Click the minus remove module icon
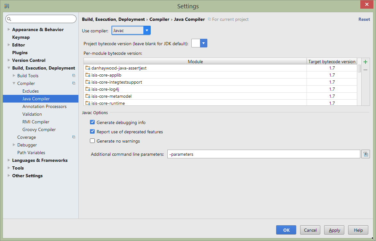This screenshot has height=241, width=376. 365,70
